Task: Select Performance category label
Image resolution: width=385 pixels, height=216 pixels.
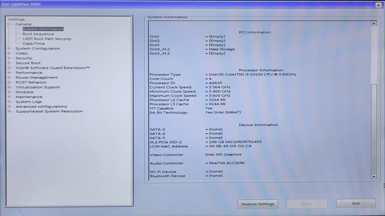Action: 29,73
